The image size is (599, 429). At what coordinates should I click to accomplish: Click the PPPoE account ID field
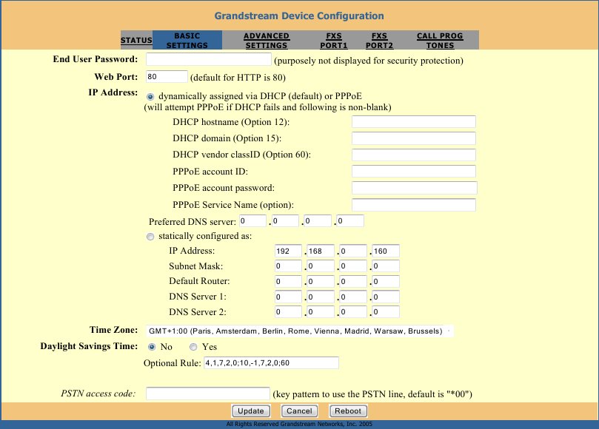(414, 171)
